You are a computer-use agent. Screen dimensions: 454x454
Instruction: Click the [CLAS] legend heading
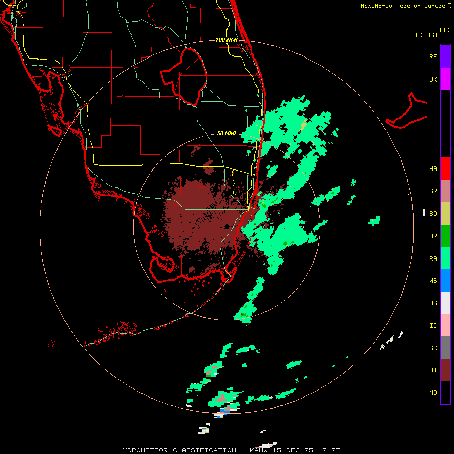[x=426, y=35]
